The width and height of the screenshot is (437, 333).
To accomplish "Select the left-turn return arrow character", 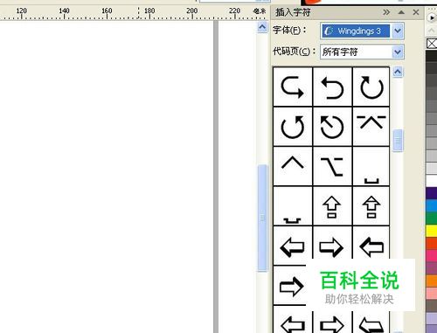I will (332, 87).
